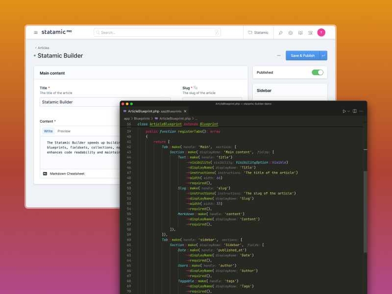
Task: Click the Save & Publish button
Action: (303, 55)
